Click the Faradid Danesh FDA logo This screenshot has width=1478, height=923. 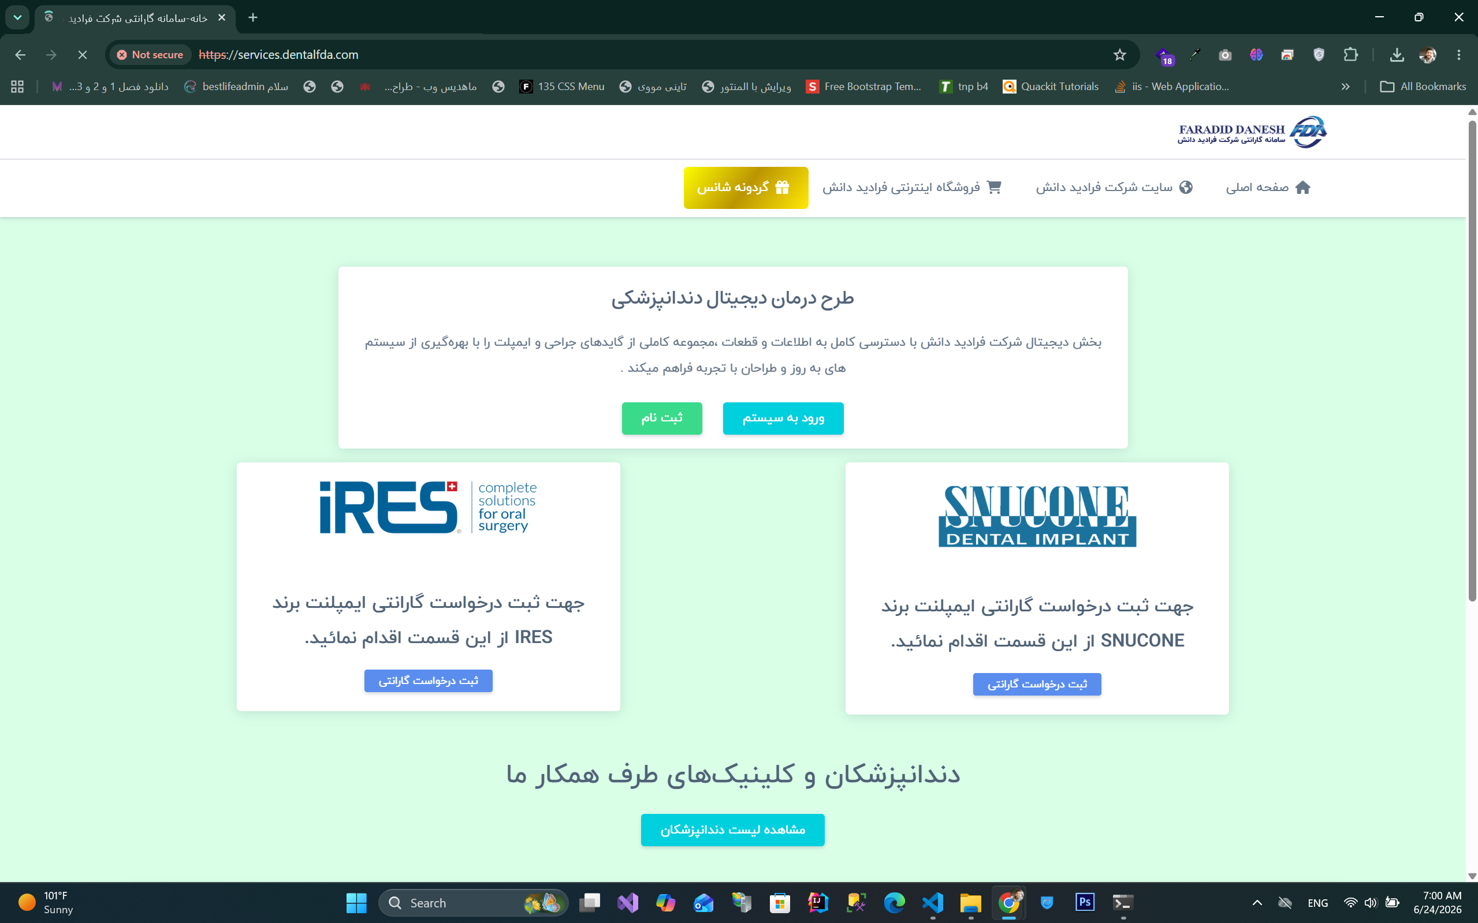[x=1252, y=132]
